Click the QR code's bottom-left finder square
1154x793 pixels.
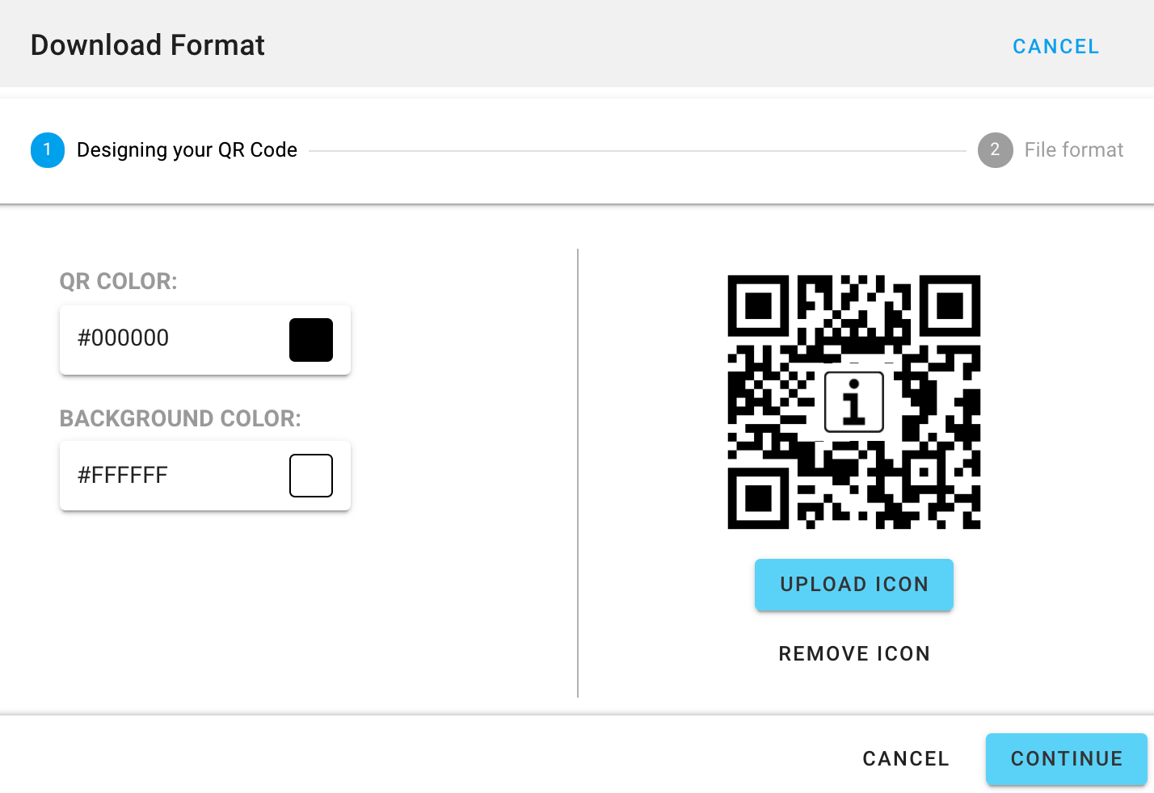[x=758, y=498]
